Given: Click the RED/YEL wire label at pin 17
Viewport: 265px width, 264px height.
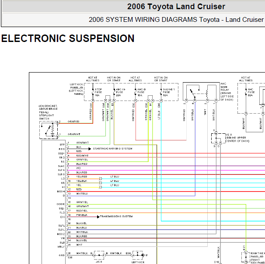Looking at the screenshot, I should [x=82, y=211].
